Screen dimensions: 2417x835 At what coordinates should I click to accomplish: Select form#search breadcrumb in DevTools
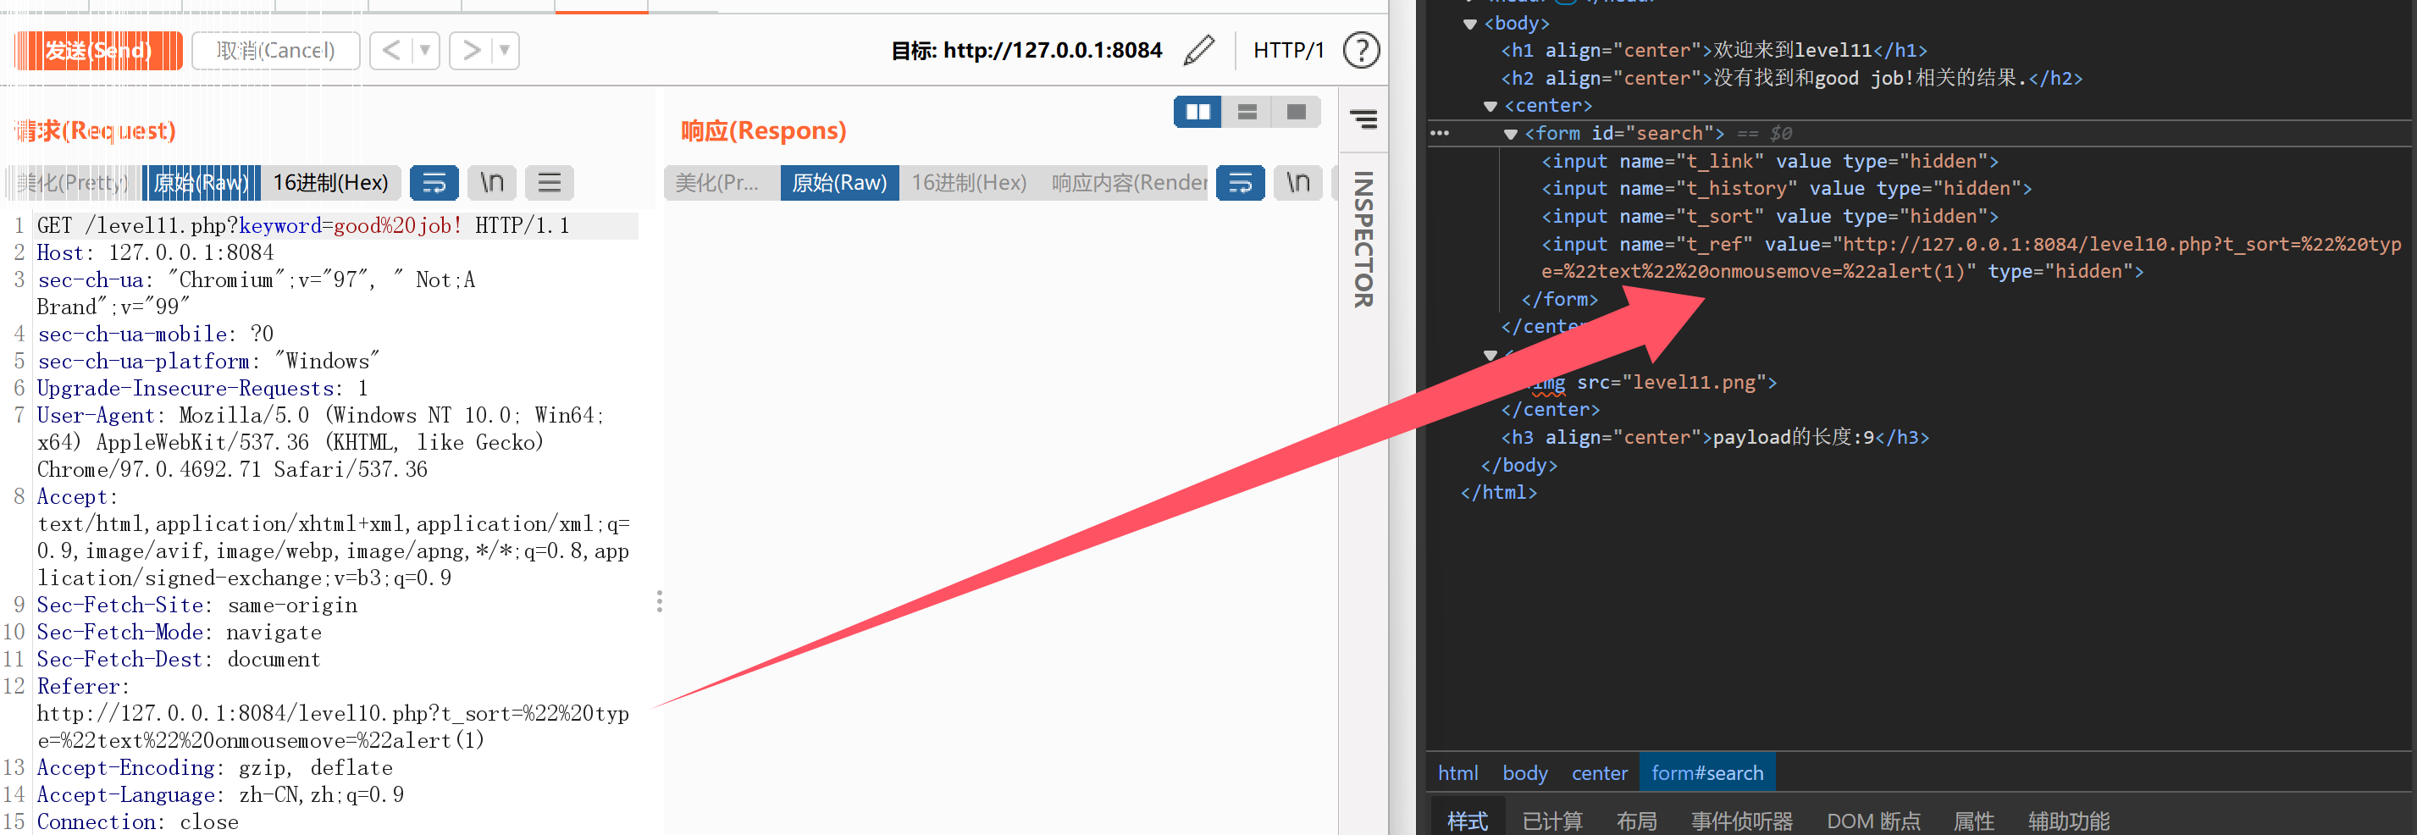click(x=1707, y=773)
